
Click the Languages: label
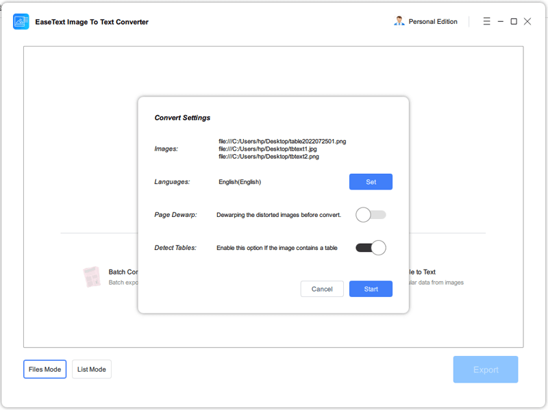pyautogui.click(x=172, y=182)
